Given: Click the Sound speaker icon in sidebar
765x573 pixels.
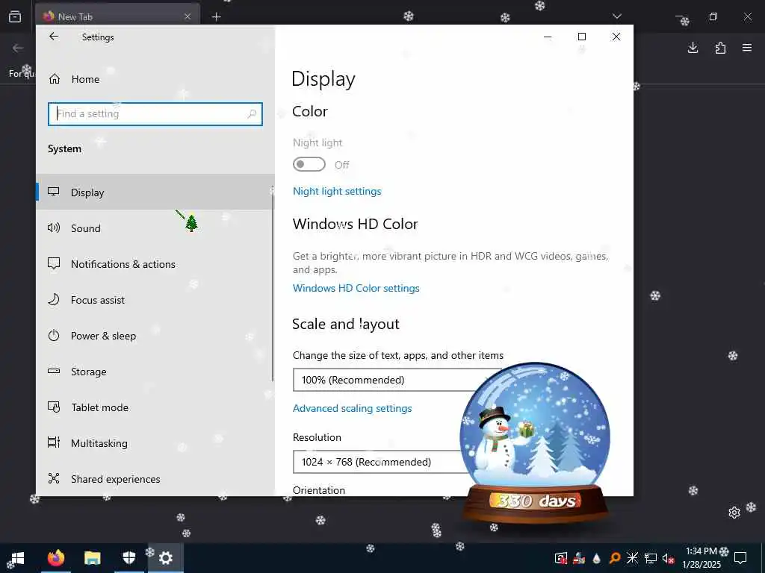Looking at the screenshot, I should point(54,228).
